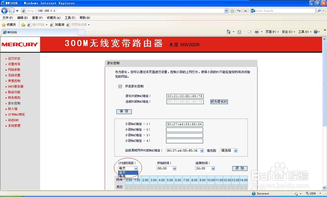Click the Live Search magnifying glass icon
This screenshot has height=197, width=327.
[319, 10]
